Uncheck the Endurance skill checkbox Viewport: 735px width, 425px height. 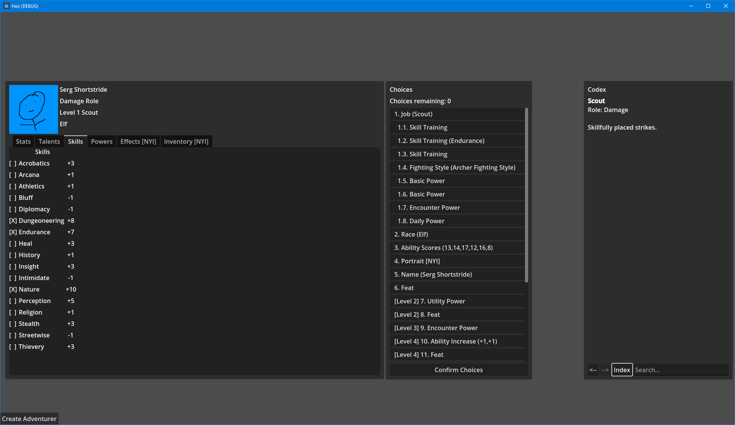coord(13,232)
